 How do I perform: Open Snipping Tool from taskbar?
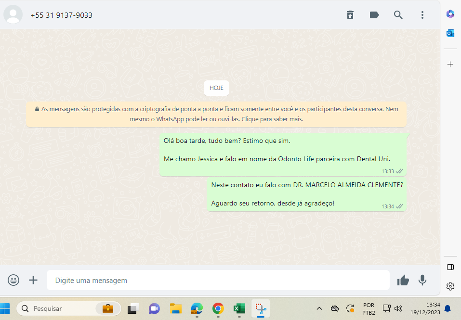point(261,308)
